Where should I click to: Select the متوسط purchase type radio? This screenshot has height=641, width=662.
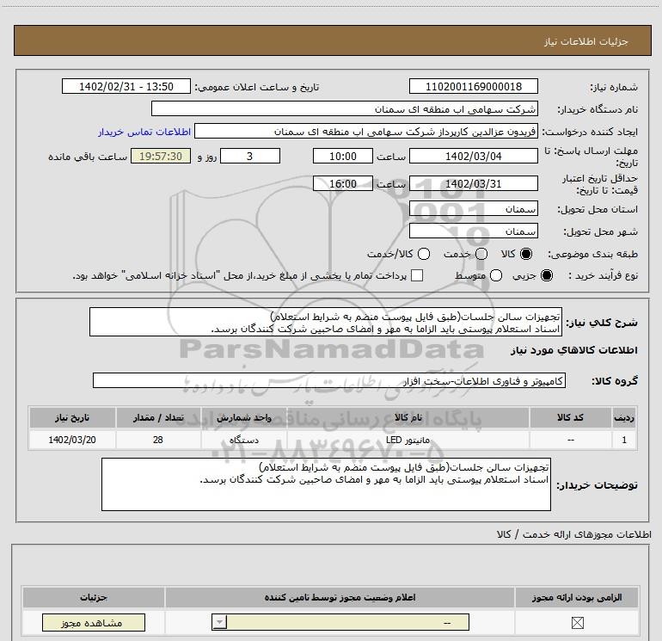pos(496,275)
